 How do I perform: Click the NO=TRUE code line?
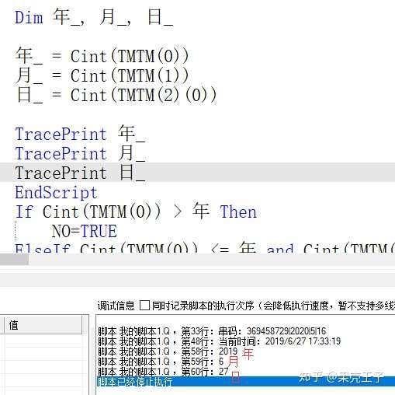[x=85, y=231]
